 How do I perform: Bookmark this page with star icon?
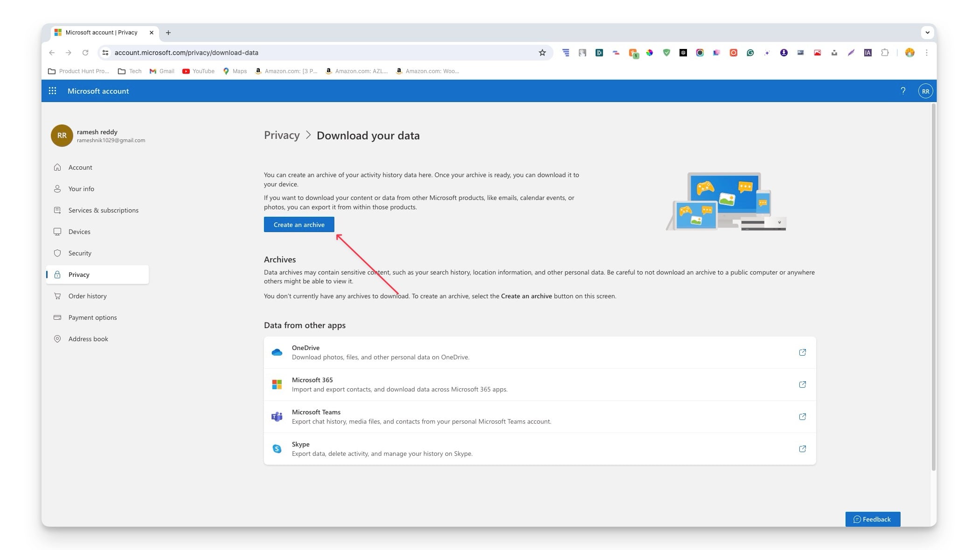pos(542,53)
